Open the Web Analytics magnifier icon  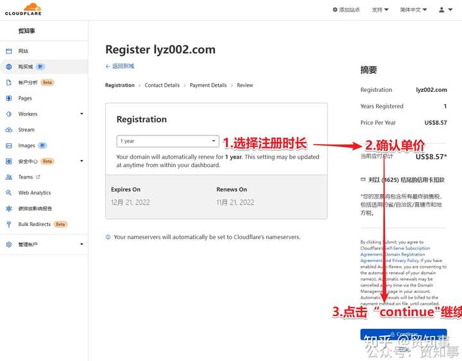point(9,193)
